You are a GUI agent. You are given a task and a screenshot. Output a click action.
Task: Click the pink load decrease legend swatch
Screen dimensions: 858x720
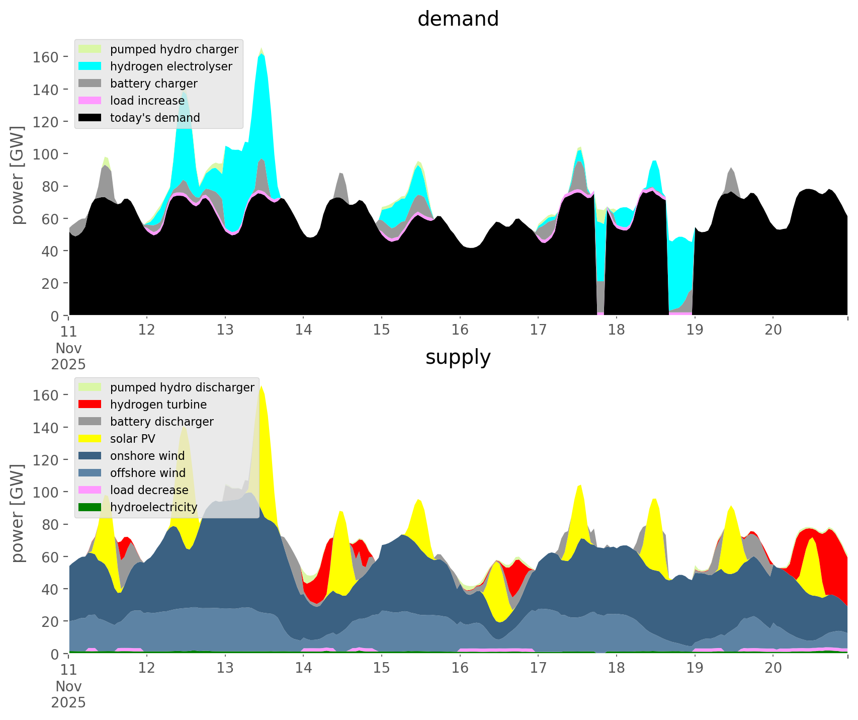point(90,490)
